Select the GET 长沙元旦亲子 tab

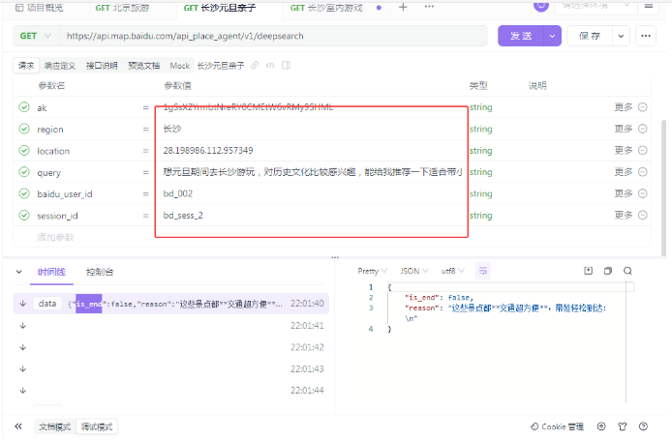220,8
